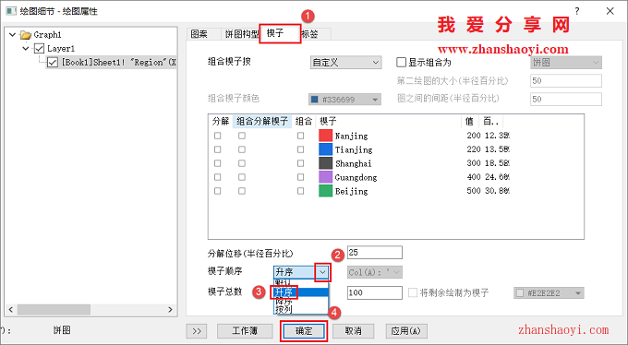Select the Layer1 tree item label

click(61, 49)
